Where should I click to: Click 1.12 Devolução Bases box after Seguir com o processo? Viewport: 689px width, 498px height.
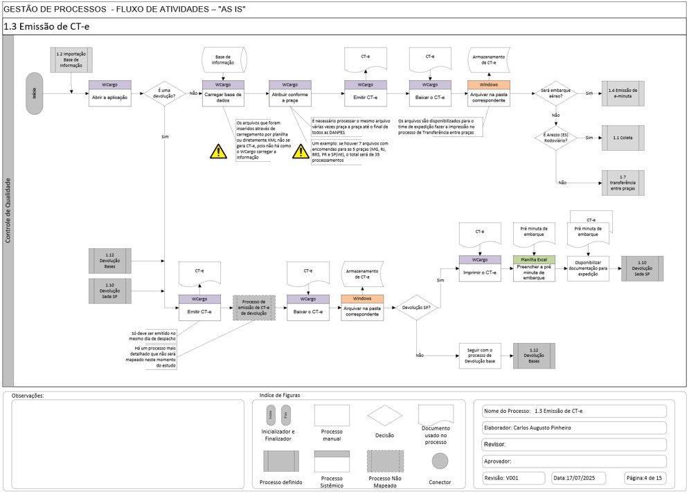tap(534, 356)
